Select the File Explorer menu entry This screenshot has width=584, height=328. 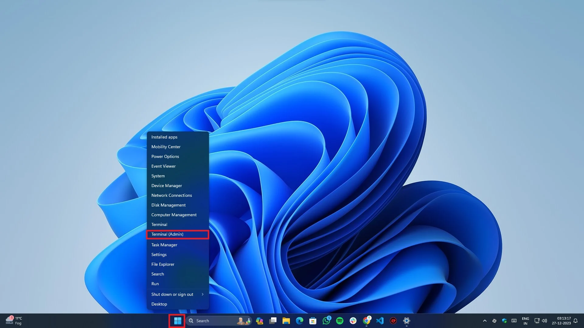click(x=178, y=264)
